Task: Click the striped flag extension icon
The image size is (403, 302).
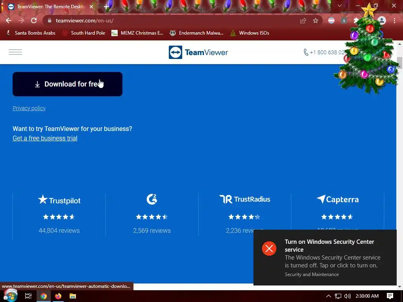Action: pos(331,20)
